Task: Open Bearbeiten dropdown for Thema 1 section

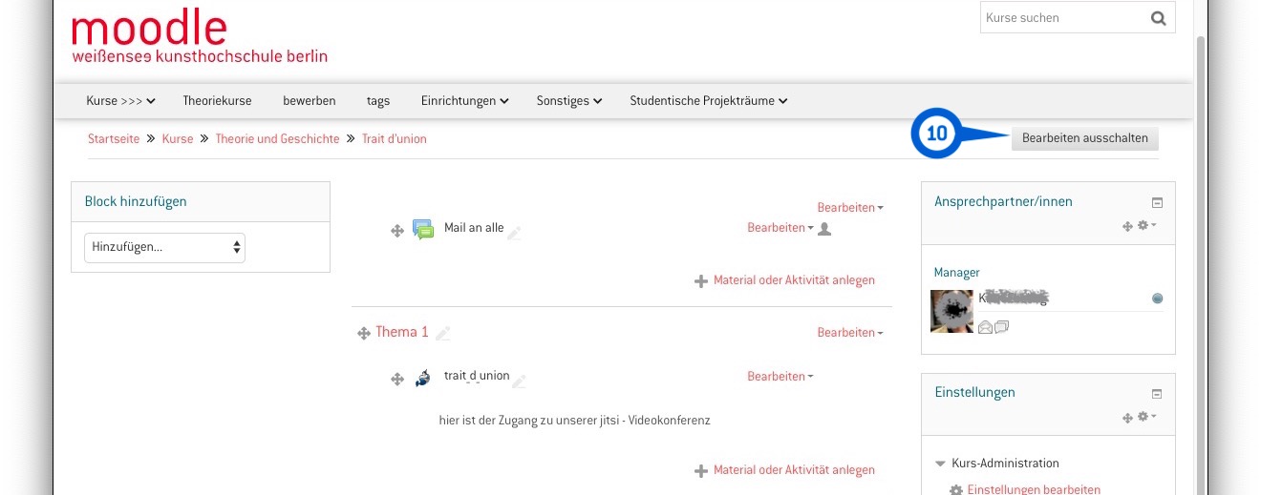Action: [x=850, y=333]
